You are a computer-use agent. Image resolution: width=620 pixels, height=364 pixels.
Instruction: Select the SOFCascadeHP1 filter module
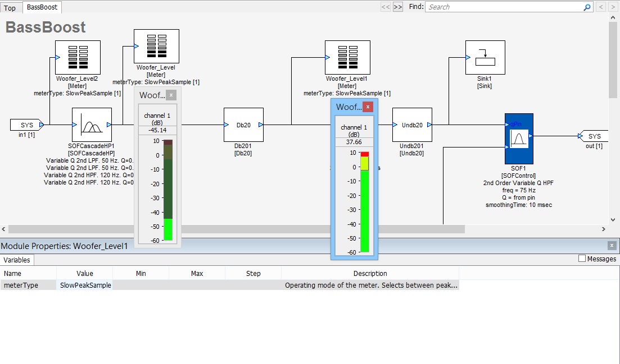pyautogui.click(x=92, y=125)
